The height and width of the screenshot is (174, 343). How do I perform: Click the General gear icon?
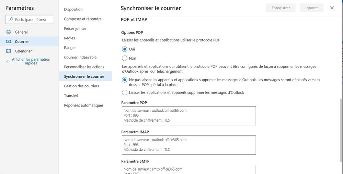point(9,32)
